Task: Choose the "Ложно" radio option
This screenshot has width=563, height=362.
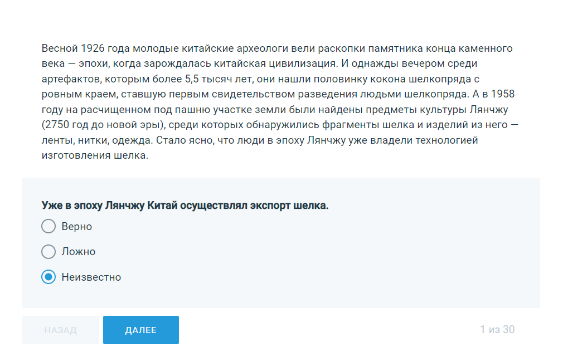Action: (x=48, y=252)
